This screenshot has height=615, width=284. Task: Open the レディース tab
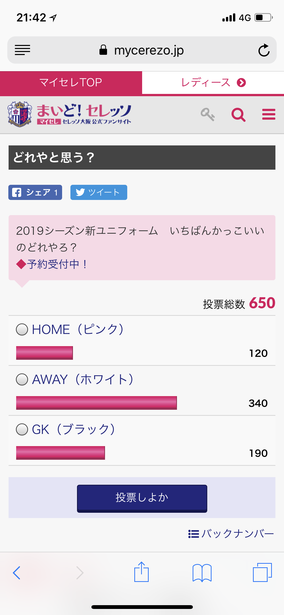click(213, 83)
